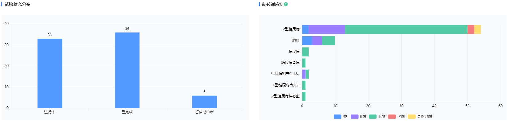
Task: Click the 2型糖尿病伴心血 axis label
Action: pos(286,96)
